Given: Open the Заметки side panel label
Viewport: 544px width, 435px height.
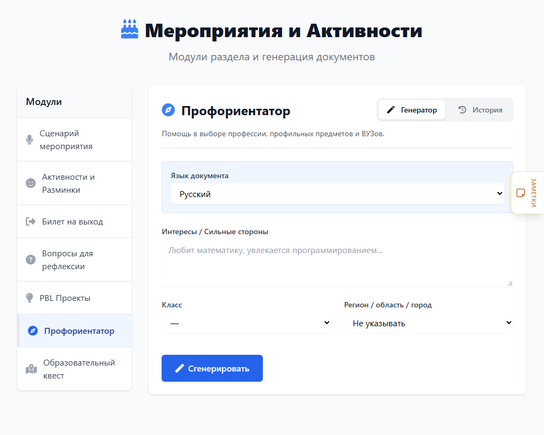Looking at the screenshot, I should click(x=534, y=193).
